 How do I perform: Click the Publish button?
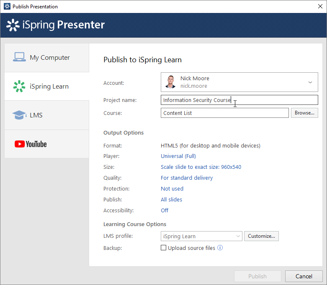pyautogui.click(x=257, y=276)
